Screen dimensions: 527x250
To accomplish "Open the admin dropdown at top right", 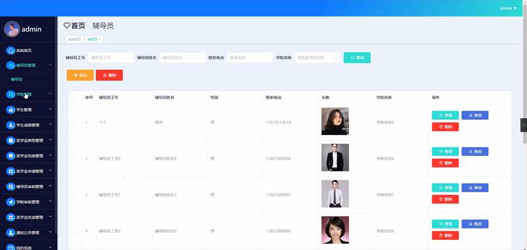I will pos(509,8).
